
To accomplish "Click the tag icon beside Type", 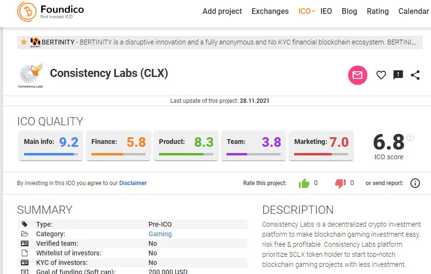I will (x=25, y=224).
